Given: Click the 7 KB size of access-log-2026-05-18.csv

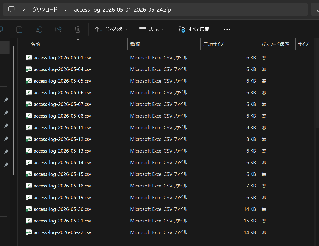Looking at the screenshot, I should pyautogui.click(x=251, y=186).
